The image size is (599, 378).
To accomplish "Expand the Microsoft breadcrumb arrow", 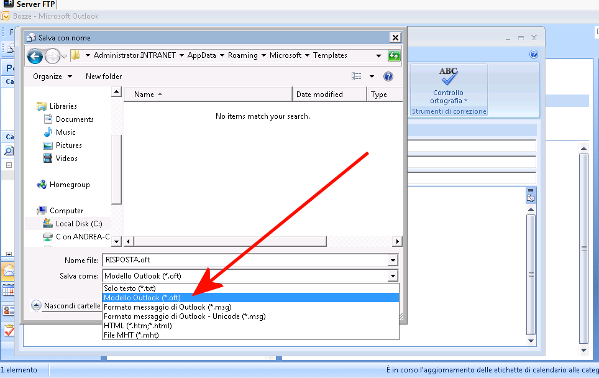I will [307, 55].
